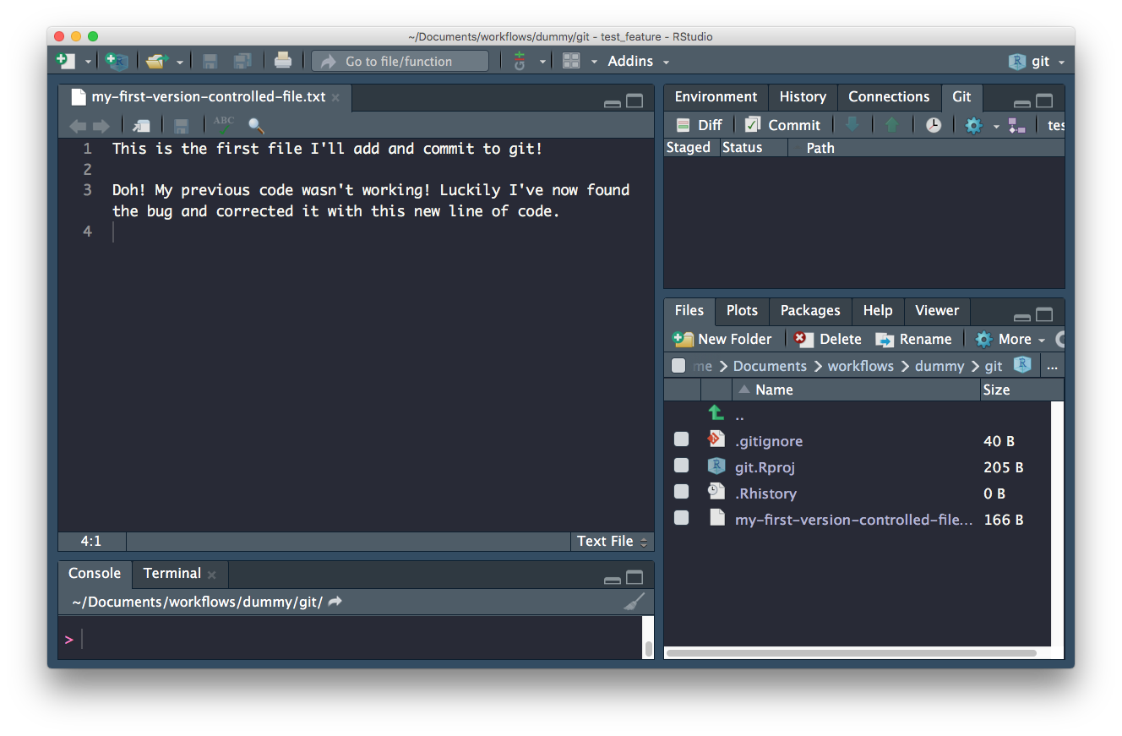This screenshot has width=1122, height=736.
Task: Click the Rename button in Files pane
Action: (913, 339)
